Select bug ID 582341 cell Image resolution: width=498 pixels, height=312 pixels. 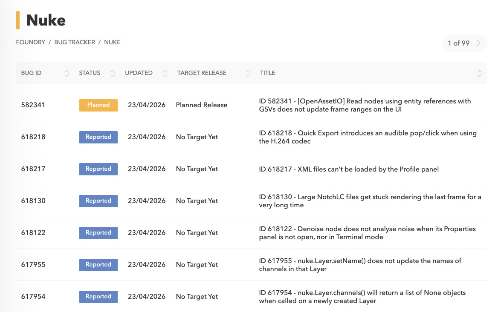pyautogui.click(x=33, y=105)
